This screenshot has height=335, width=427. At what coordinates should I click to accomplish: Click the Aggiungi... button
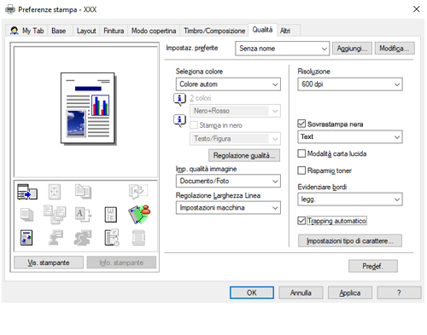352,49
